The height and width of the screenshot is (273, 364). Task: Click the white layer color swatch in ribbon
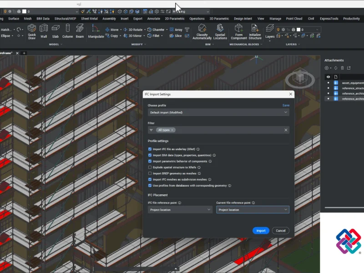(x=298, y=30)
